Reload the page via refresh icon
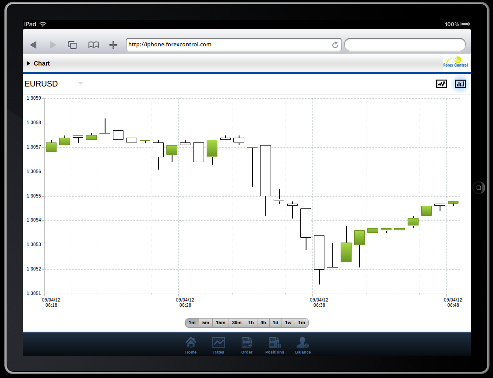493x378 pixels. [x=335, y=45]
